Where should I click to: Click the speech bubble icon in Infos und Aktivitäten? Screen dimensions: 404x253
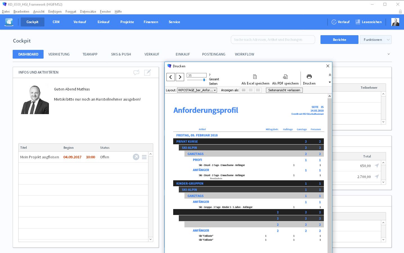[x=136, y=72]
